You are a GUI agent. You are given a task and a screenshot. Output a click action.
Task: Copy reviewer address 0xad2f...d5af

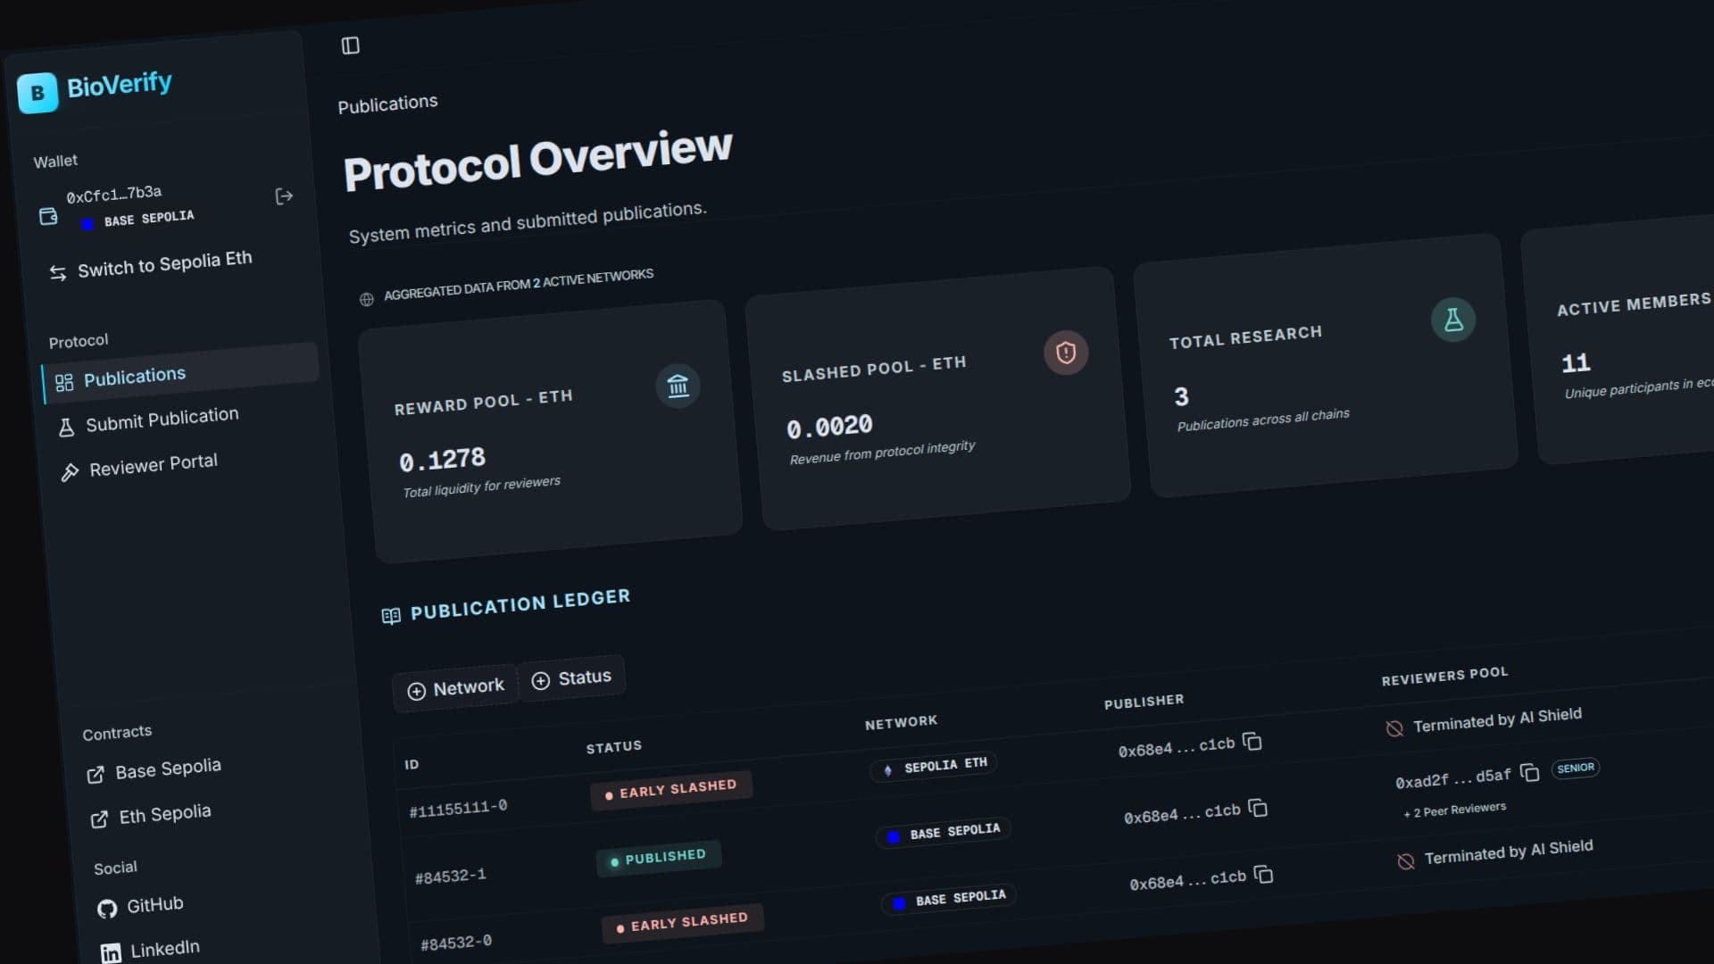(x=1530, y=773)
